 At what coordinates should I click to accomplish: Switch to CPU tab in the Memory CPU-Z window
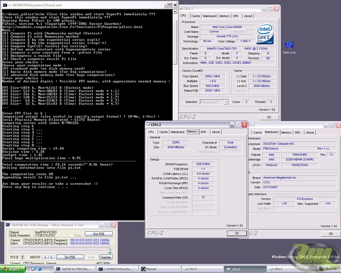[151, 132]
